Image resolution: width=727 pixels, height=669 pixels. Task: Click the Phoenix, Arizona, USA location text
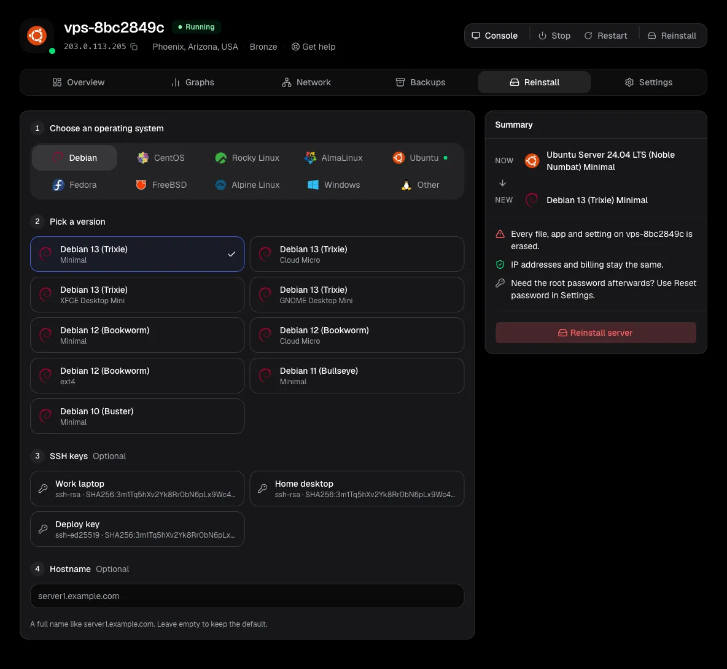(x=195, y=47)
